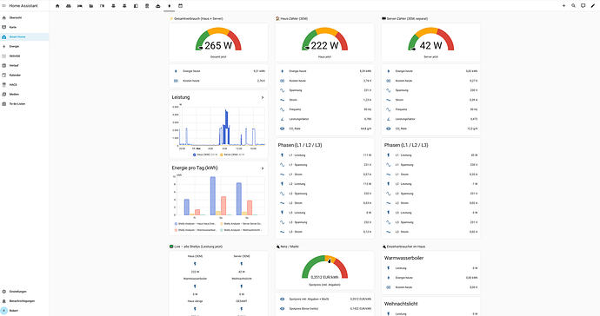This screenshot has width=600, height=316.
Task: Open Karte in the sidebar
Action: (x=24, y=27)
